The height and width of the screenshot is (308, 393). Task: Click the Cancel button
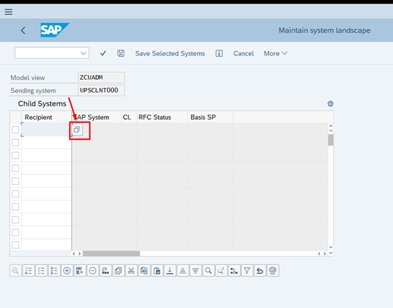[243, 54]
